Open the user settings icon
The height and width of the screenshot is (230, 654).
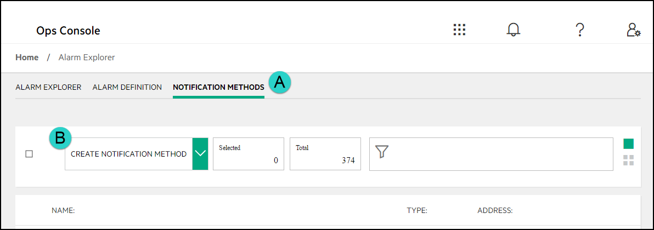click(633, 30)
